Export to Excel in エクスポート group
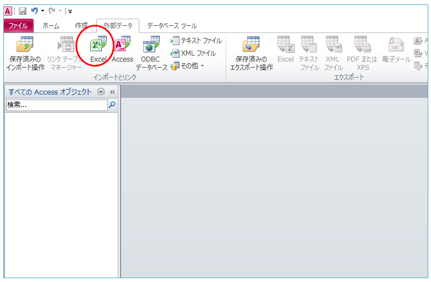The width and height of the screenshot is (431, 282). (286, 49)
